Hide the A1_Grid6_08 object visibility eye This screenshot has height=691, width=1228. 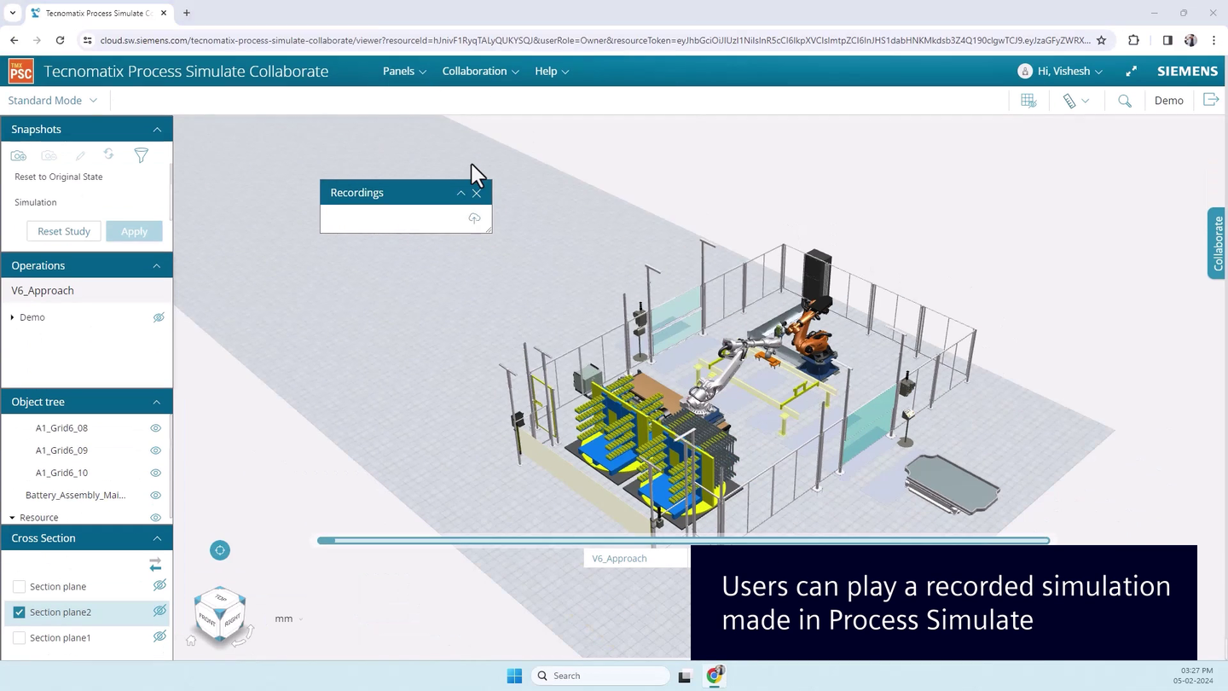154,427
